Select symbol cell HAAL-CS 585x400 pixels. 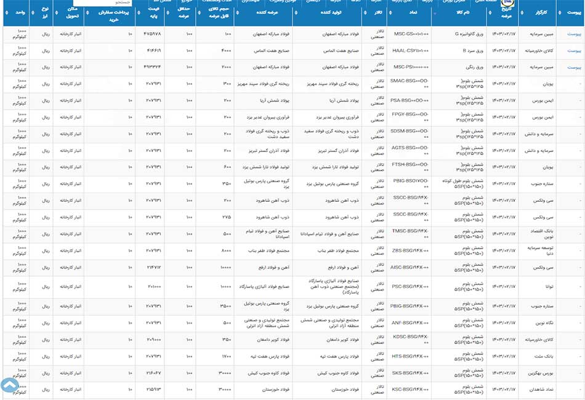(410, 50)
